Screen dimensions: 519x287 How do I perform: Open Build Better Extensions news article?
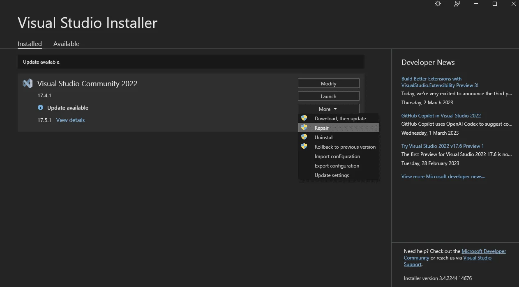(x=440, y=82)
